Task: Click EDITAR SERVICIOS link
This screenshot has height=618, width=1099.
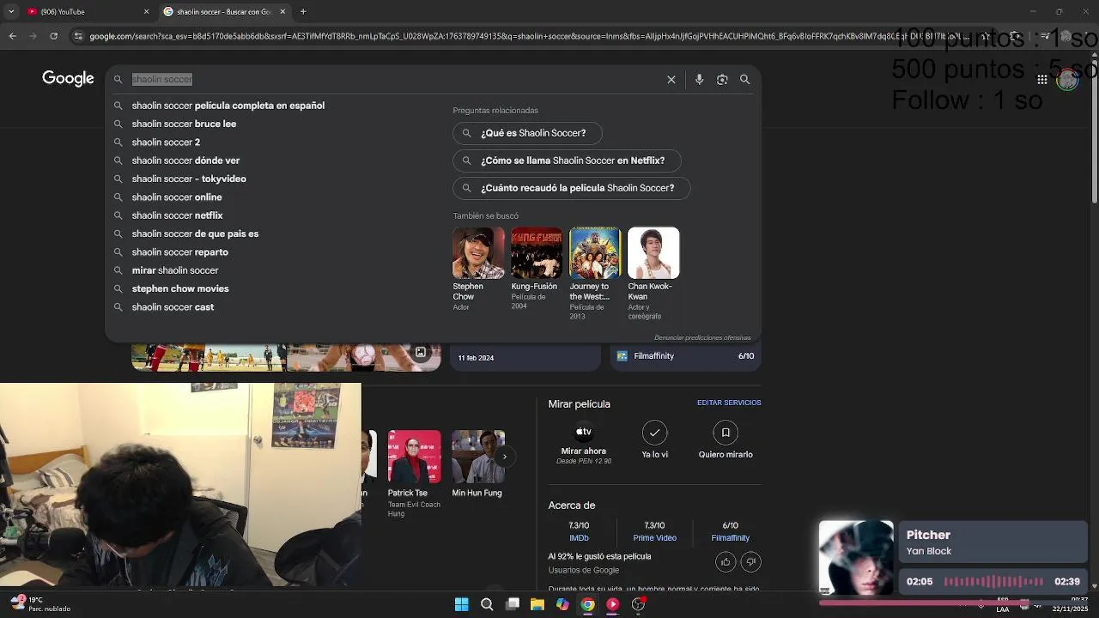Action: [x=729, y=403]
